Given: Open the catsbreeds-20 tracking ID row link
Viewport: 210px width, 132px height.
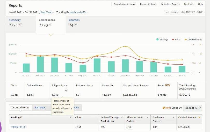Looking at the screenshot, I should pos(18,127).
